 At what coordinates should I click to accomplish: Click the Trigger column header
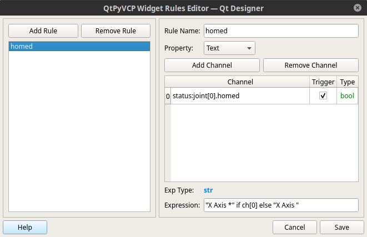(x=323, y=82)
